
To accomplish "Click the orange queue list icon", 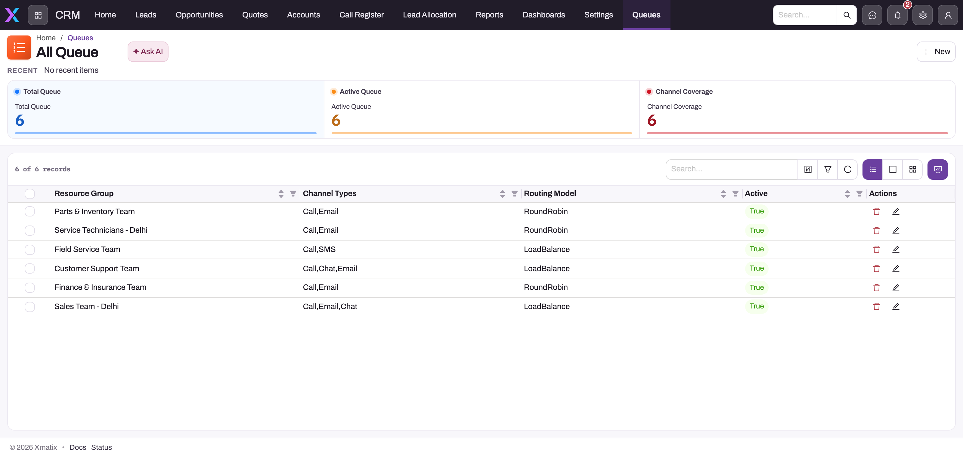I will coord(19,48).
